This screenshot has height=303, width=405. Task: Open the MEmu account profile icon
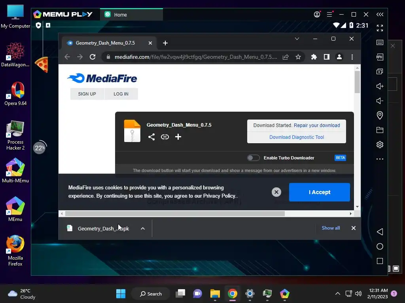[317, 15]
